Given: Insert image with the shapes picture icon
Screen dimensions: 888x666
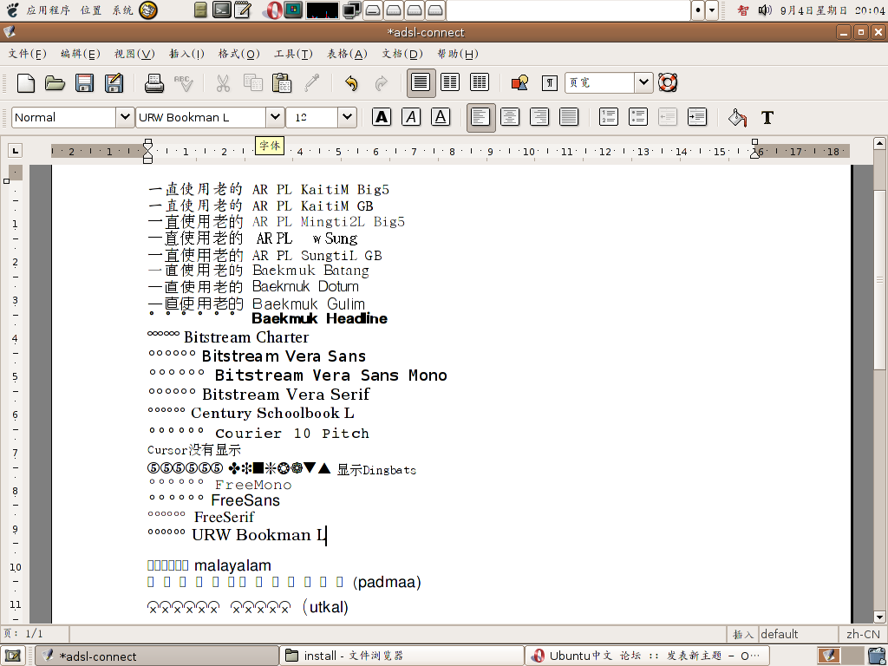Looking at the screenshot, I should coord(519,82).
